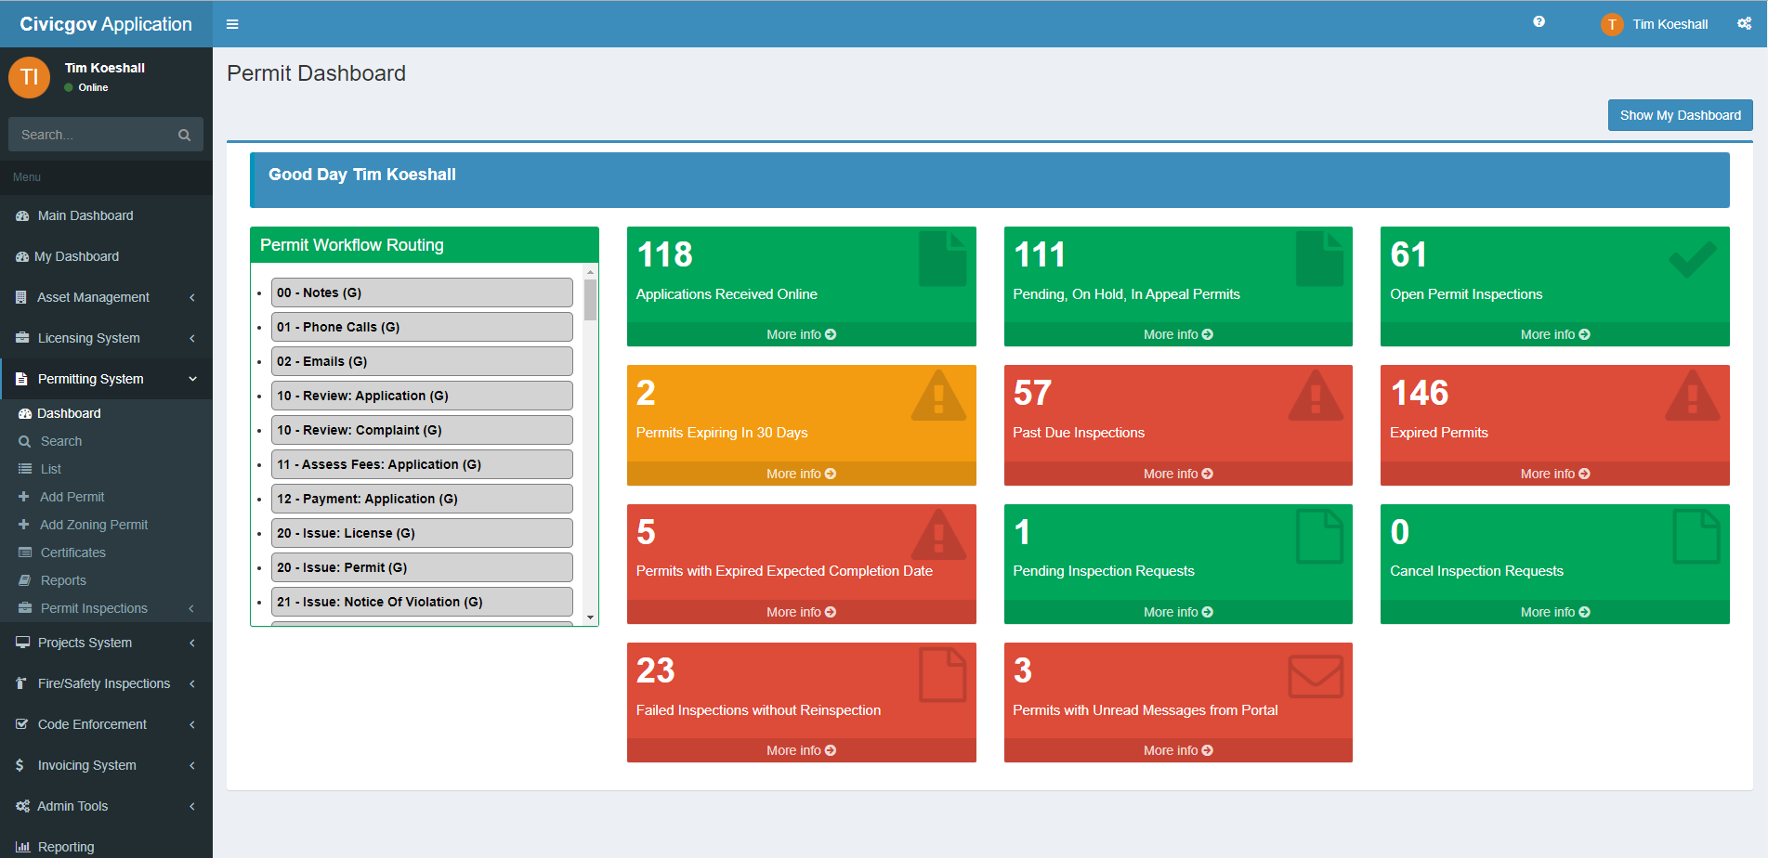Expand the Asset Management section
The height and width of the screenshot is (858, 1768).
(x=93, y=297)
